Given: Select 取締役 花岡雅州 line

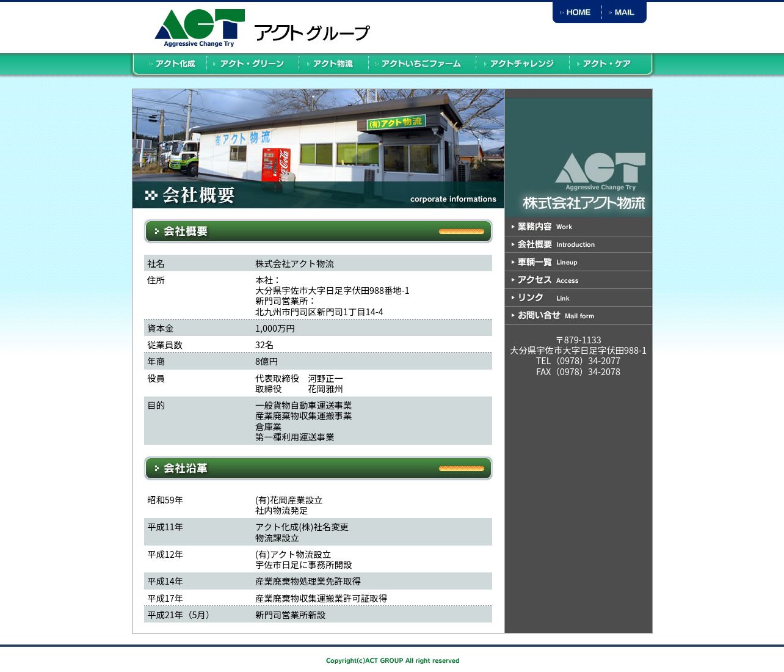Looking at the screenshot, I should (x=299, y=389).
